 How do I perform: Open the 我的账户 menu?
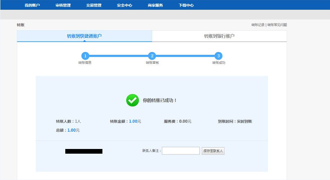(x=32, y=5)
